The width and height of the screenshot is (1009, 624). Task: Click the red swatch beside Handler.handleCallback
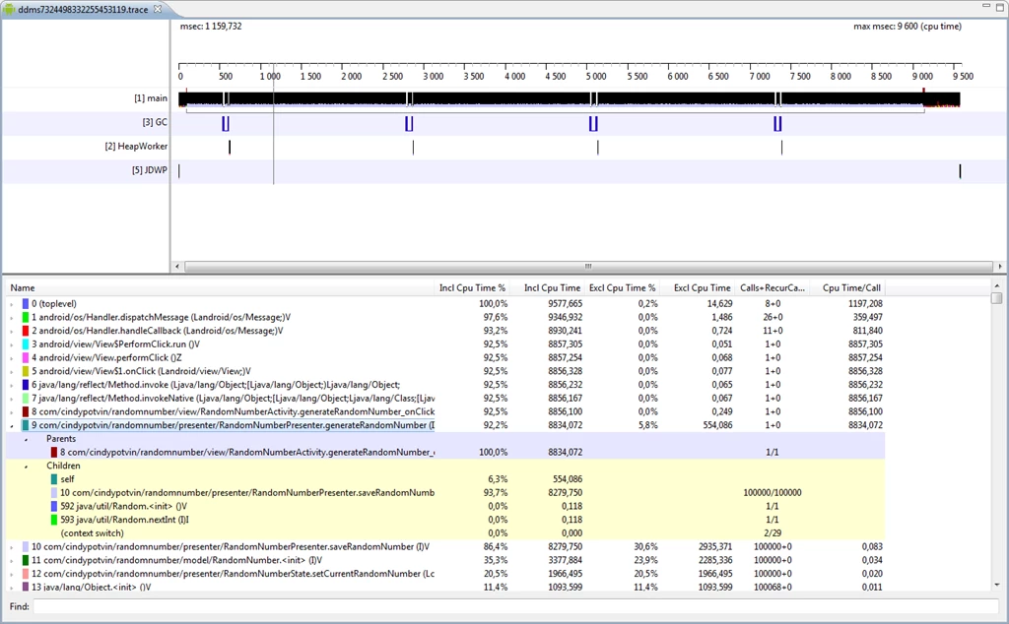25,331
